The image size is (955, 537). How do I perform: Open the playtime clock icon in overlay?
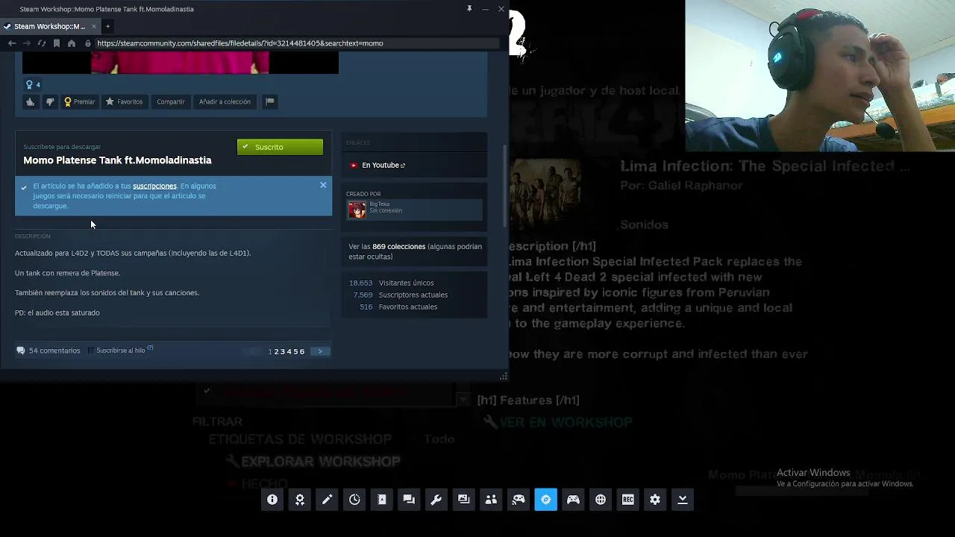pos(354,500)
